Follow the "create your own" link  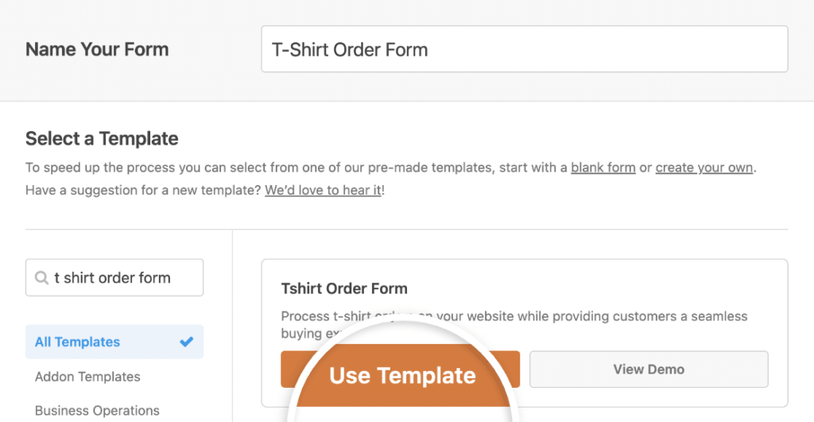pyautogui.click(x=704, y=168)
